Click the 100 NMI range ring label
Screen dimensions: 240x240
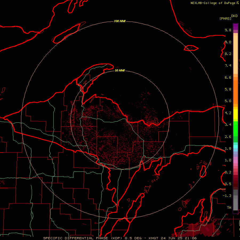tap(120, 21)
